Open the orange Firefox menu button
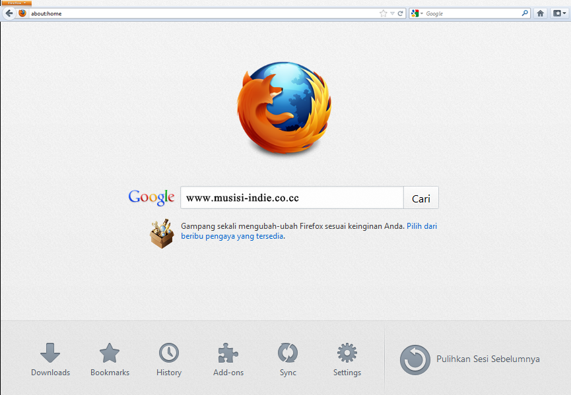This screenshot has height=395, width=571. tap(17, 3)
